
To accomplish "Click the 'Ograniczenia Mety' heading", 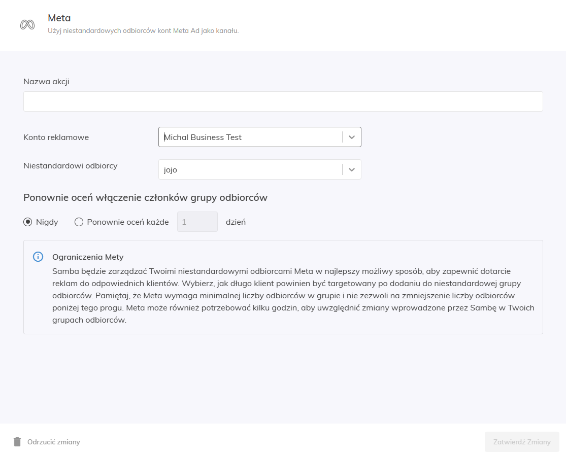I will (x=88, y=257).
